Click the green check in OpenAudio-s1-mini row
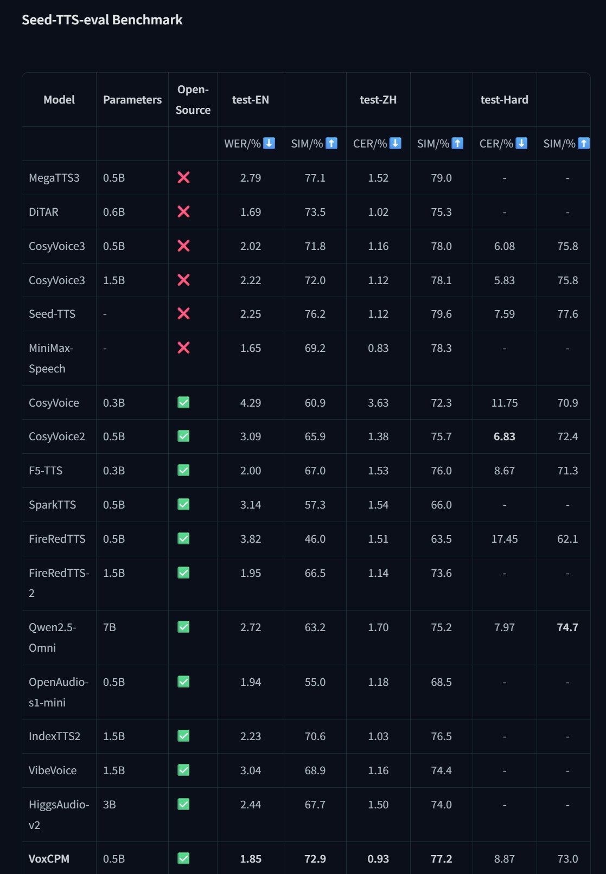Screen dimensions: 606x874 [183, 682]
